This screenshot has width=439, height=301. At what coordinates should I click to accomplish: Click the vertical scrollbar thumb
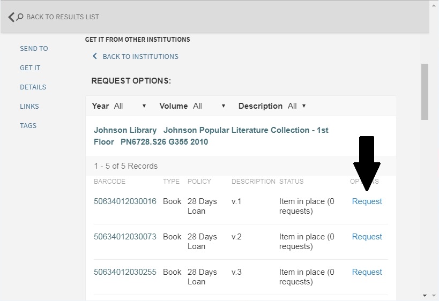425,92
